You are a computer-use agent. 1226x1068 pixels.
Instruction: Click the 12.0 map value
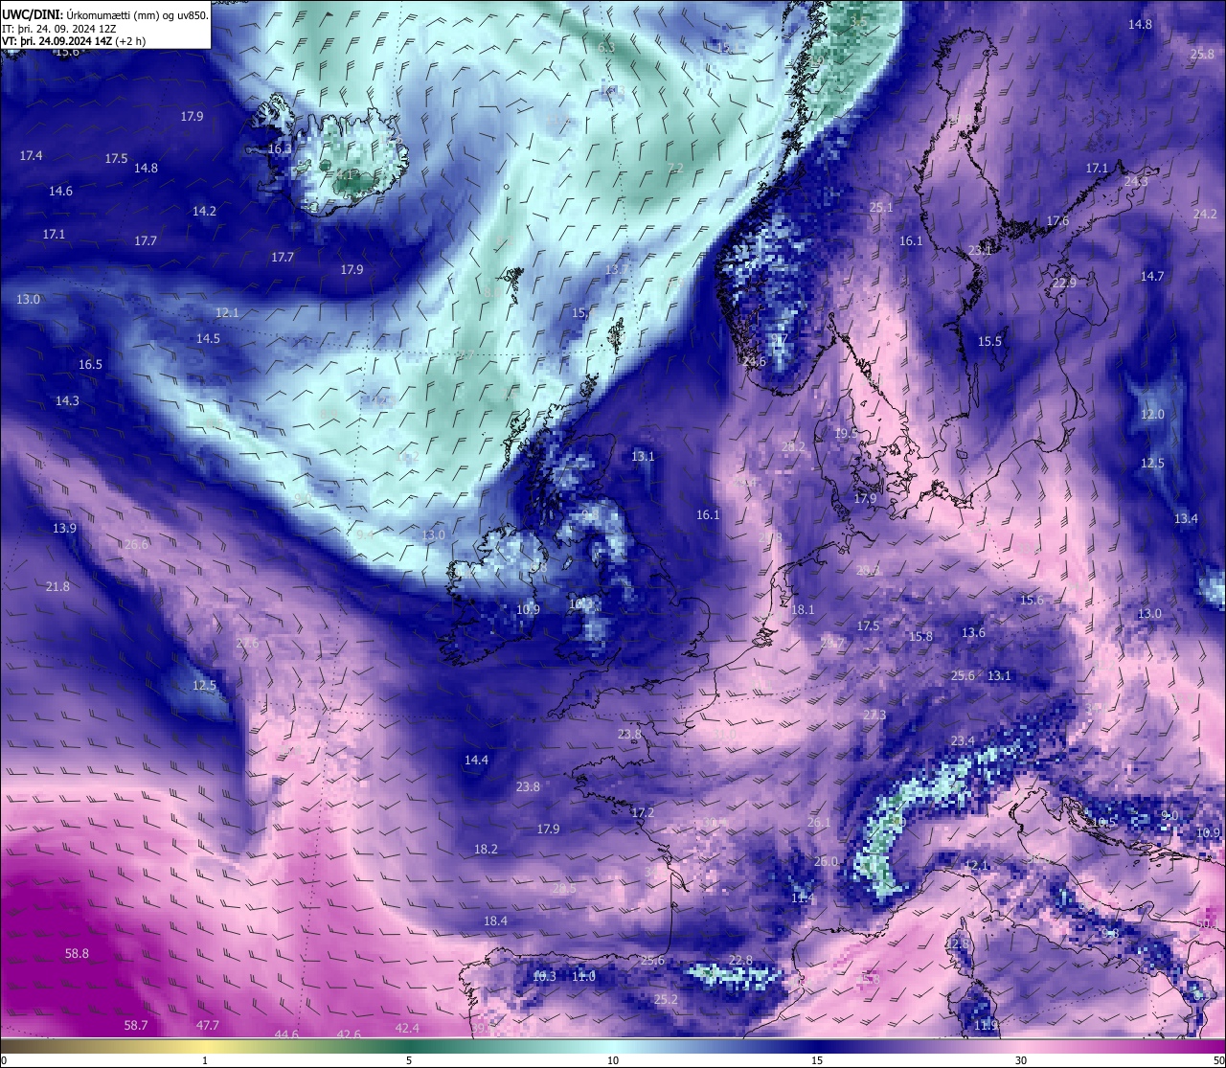1152,414
